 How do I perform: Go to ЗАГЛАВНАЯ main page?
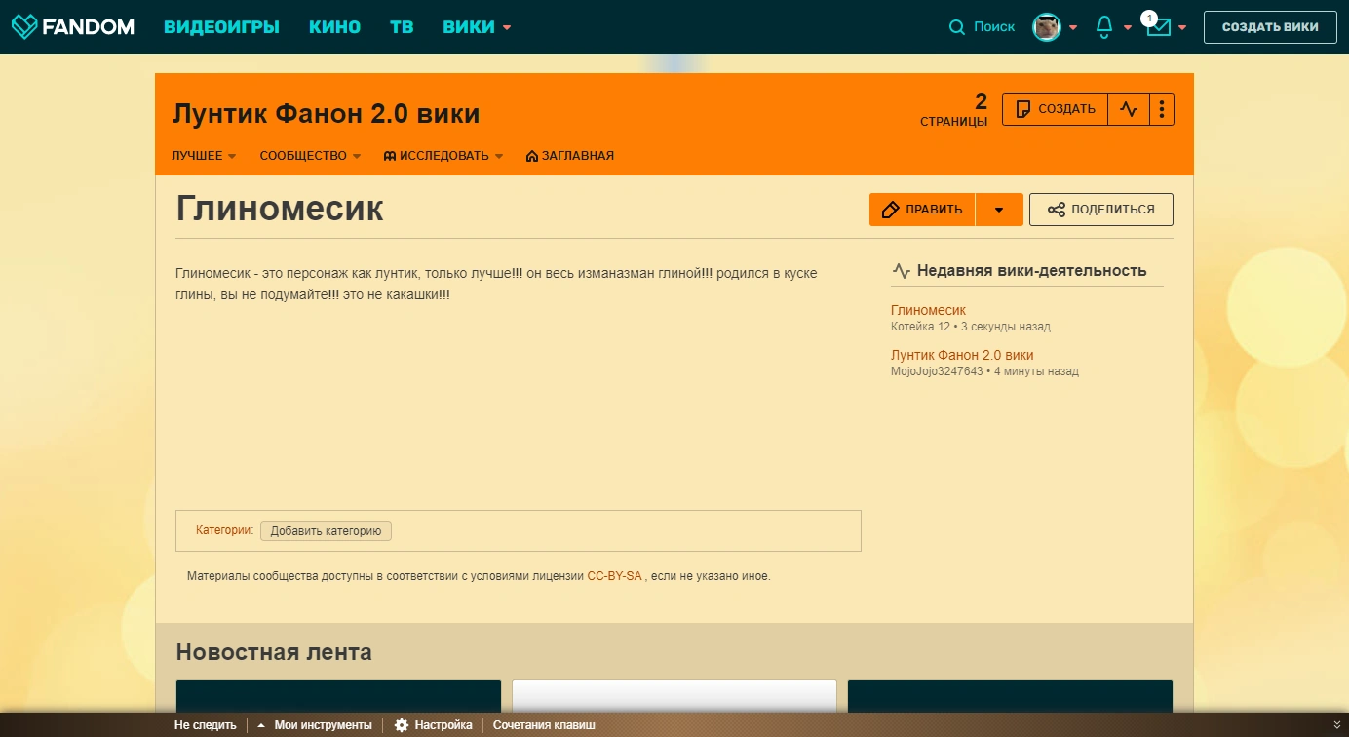point(569,156)
